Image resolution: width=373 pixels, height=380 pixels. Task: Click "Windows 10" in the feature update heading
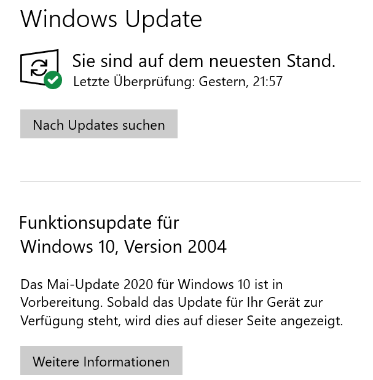pyautogui.click(x=68, y=247)
